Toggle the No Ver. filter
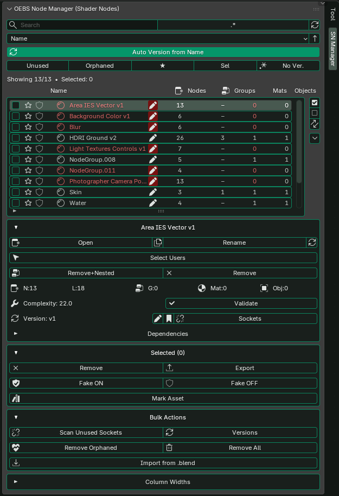Screen dimensions: 339x496 point(288,66)
